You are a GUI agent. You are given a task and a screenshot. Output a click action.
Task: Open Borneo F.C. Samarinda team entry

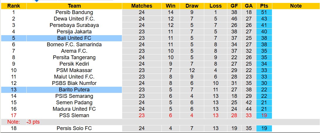click(74, 45)
